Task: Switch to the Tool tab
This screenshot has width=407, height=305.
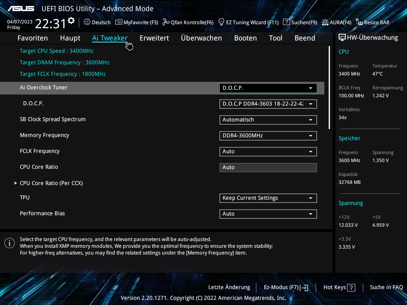Action: pyautogui.click(x=276, y=38)
